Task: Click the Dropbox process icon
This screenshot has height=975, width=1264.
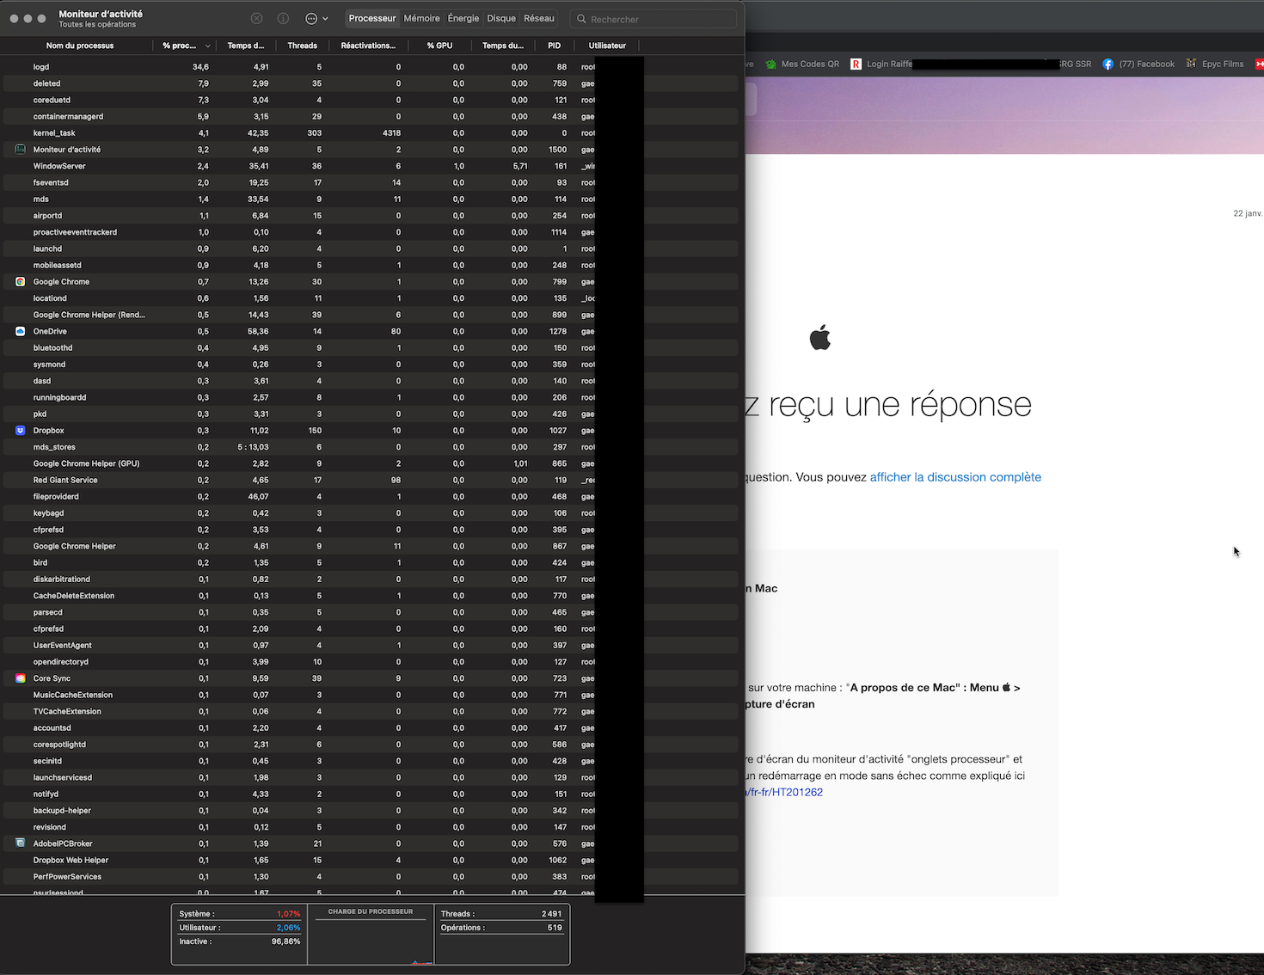Action: tap(21, 431)
